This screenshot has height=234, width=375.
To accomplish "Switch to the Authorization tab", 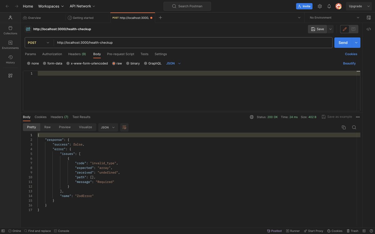I will [x=52, y=54].
